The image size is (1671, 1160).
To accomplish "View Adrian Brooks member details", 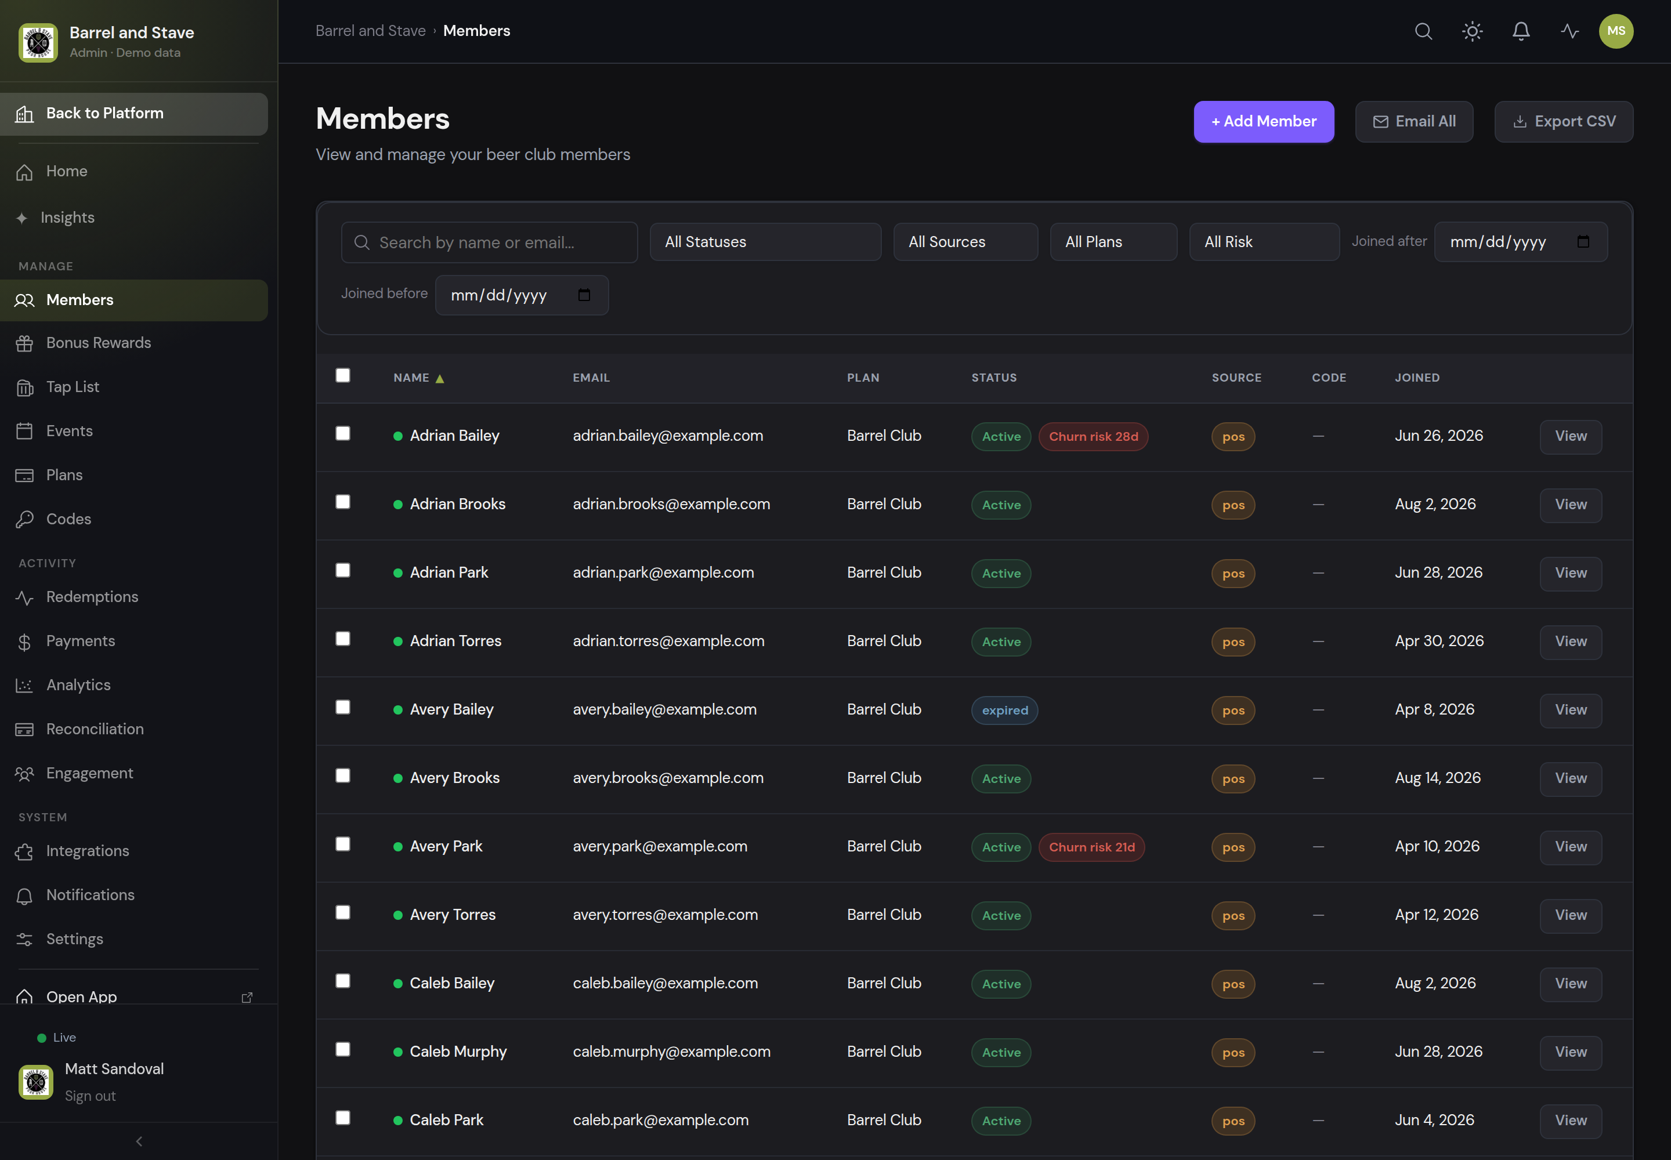I will (x=1570, y=505).
